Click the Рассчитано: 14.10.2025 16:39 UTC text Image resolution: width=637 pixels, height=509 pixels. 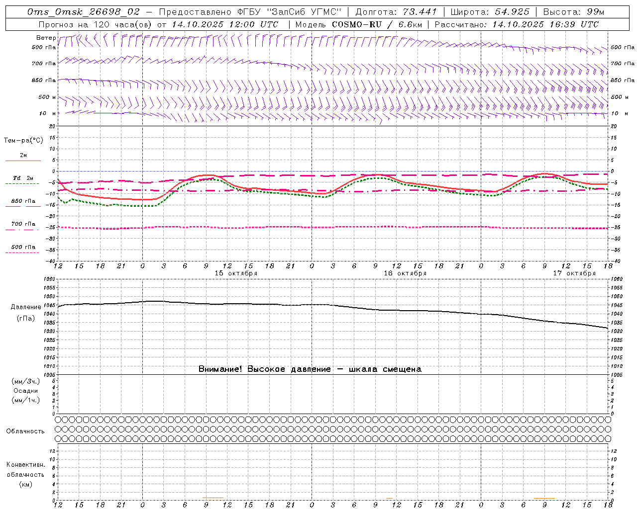click(x=517, y=24)
